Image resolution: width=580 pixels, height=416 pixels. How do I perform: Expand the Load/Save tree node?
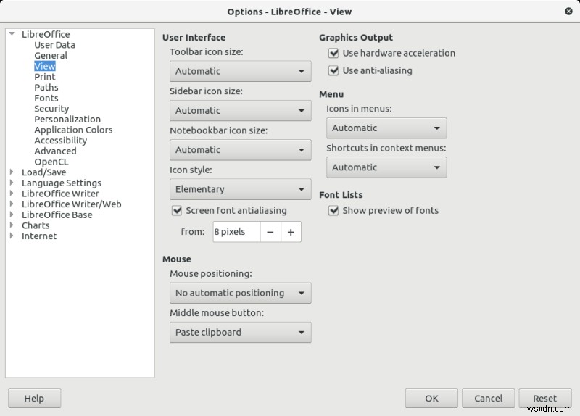(12, 172)
